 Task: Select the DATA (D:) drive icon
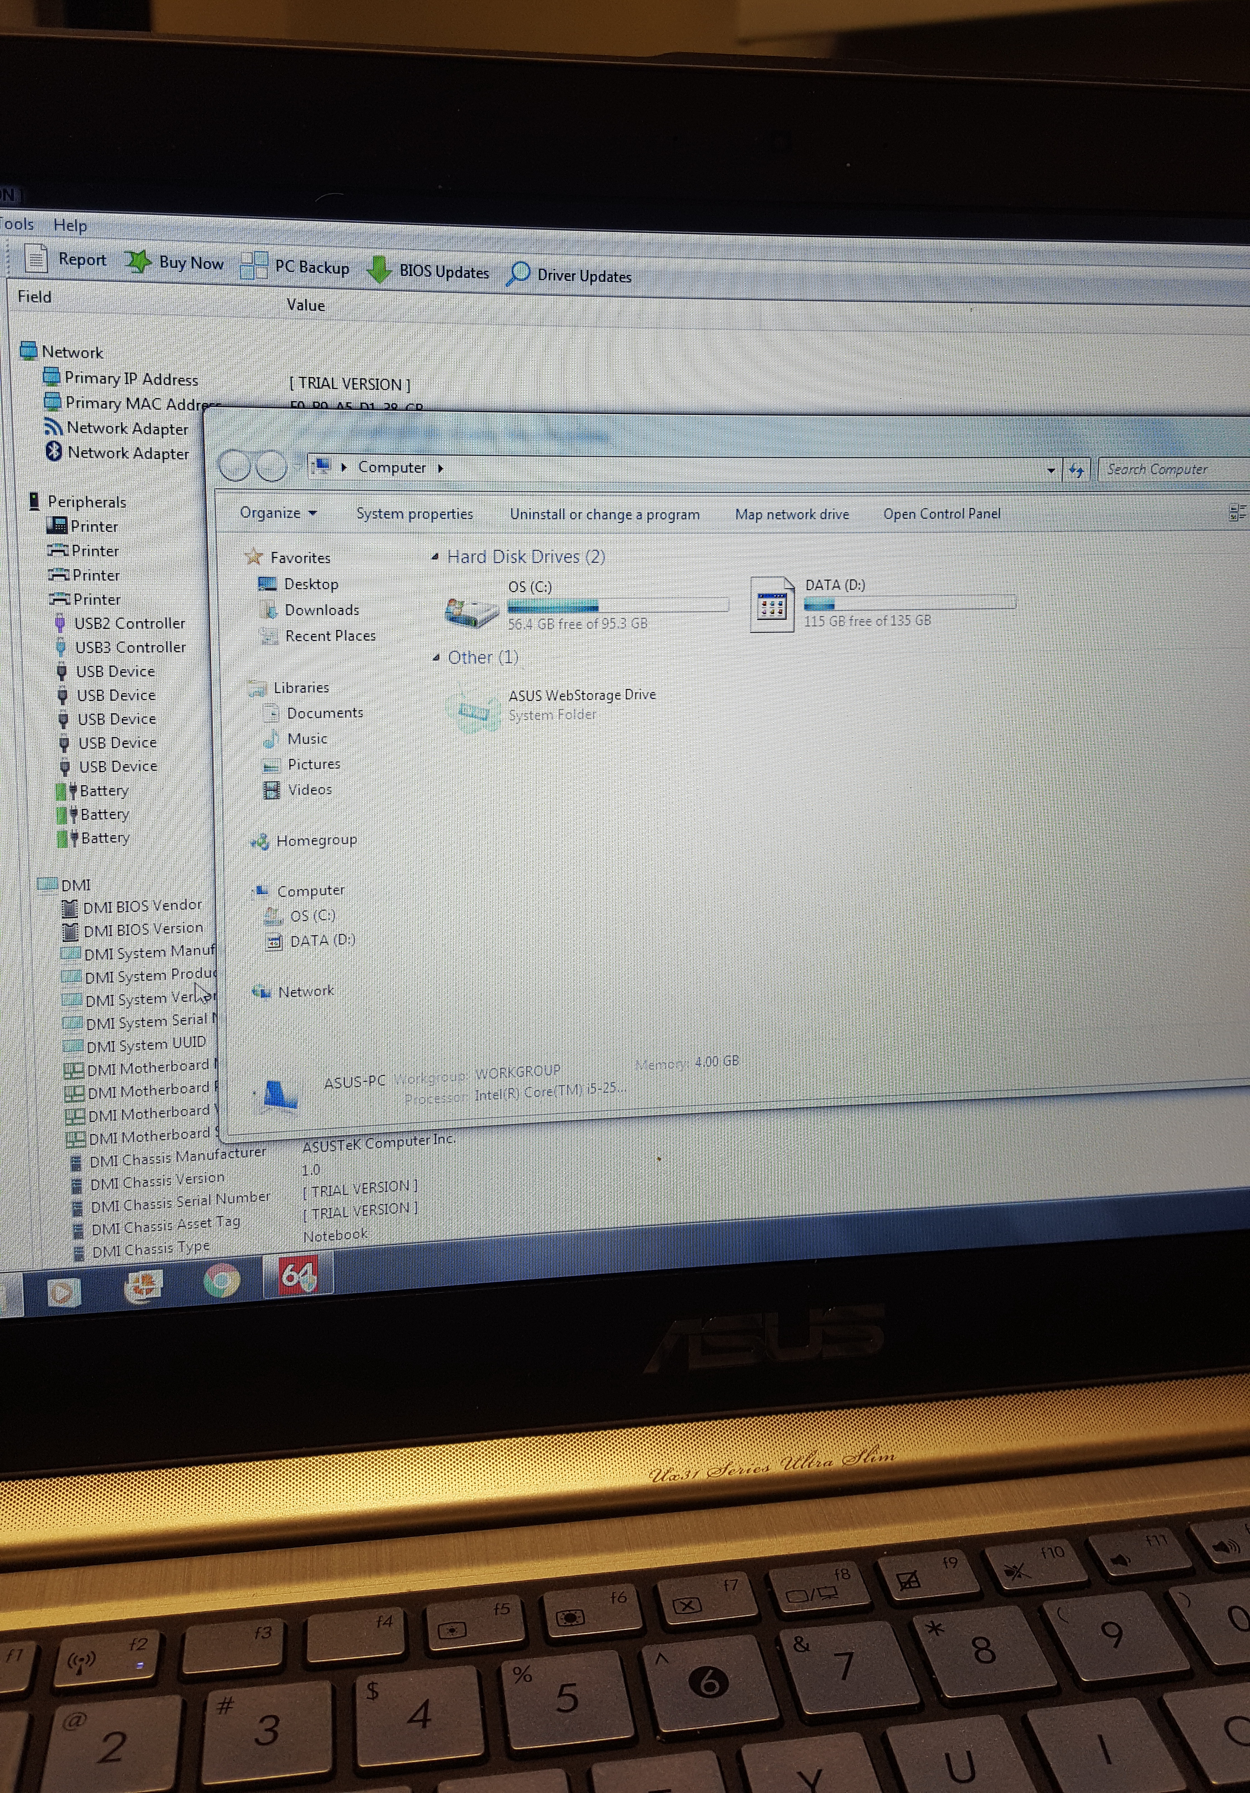click(x=772, y=604)
